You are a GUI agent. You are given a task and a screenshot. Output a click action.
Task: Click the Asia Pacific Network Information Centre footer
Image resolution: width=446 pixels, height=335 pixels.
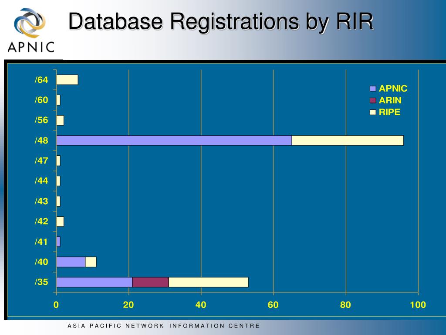click(164, 325)
